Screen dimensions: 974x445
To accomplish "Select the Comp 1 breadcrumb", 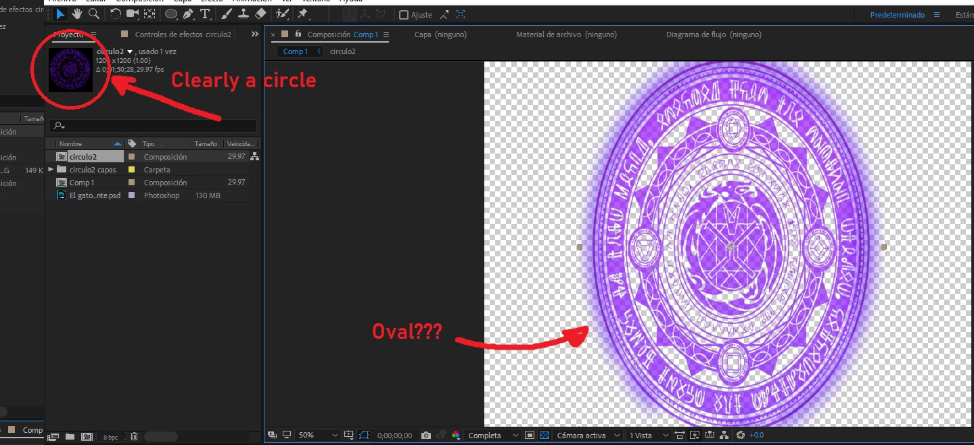I will (x=295, y=51).
